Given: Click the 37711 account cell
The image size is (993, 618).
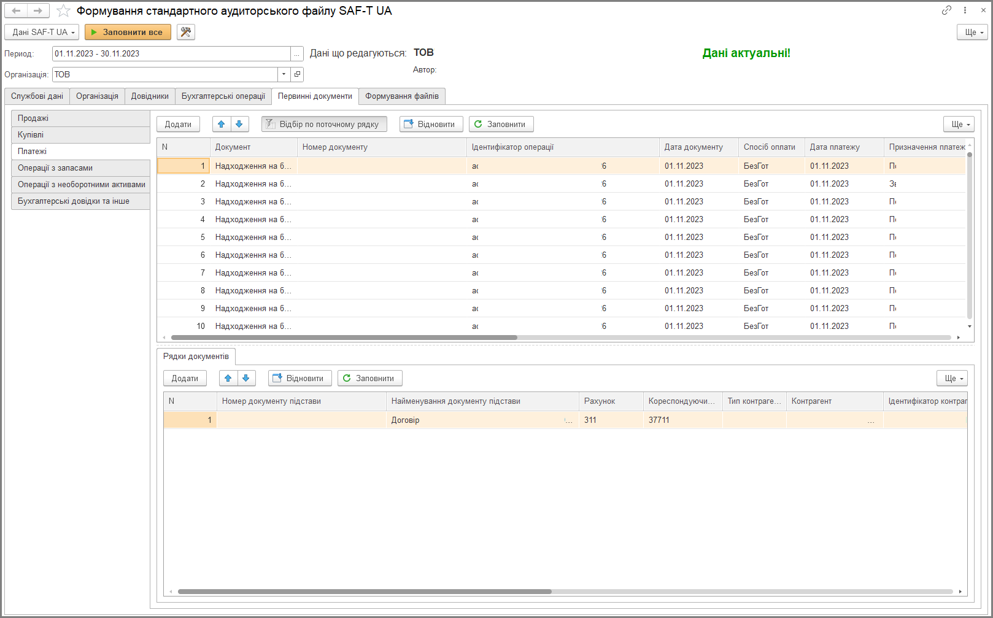Looking at the screenshot, I should pos(682,420).
